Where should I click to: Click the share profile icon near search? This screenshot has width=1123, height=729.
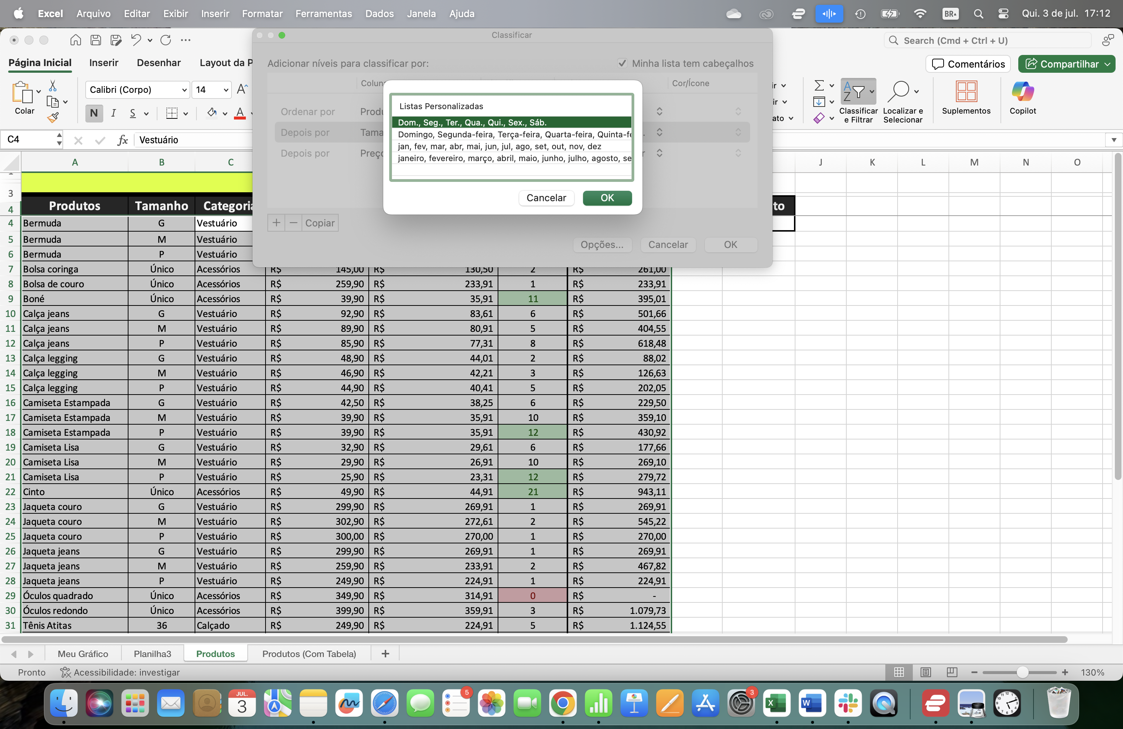click(1108, 40)
